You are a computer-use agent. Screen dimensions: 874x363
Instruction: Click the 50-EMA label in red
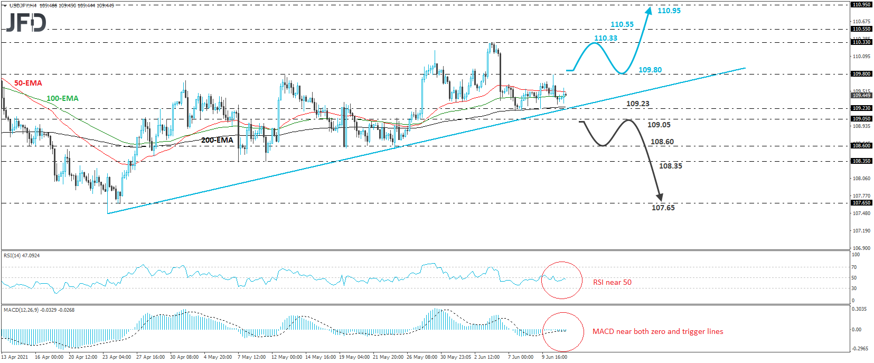coord(28,83)
